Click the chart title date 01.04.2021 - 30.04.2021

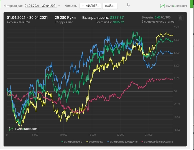pyautogui.click(x=27, y=18)
